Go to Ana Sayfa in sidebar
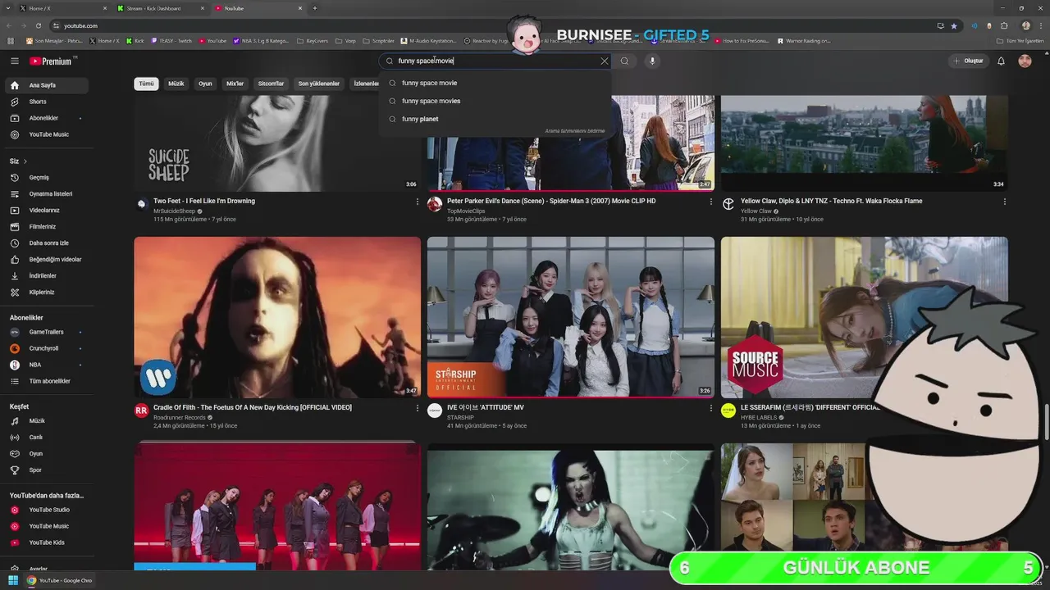The image size is (1050, 590). [x=46, y=85]
